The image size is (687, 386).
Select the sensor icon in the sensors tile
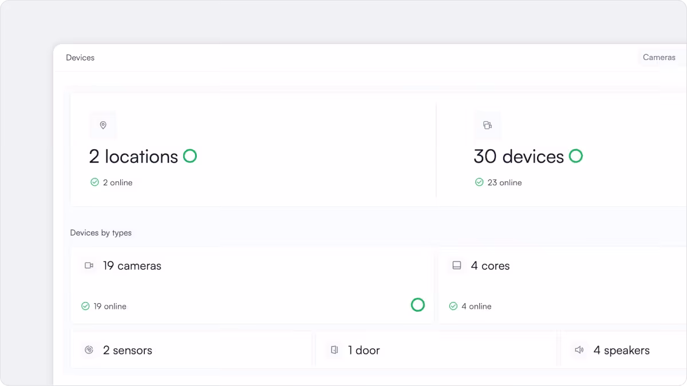click(x=89, y=350)
